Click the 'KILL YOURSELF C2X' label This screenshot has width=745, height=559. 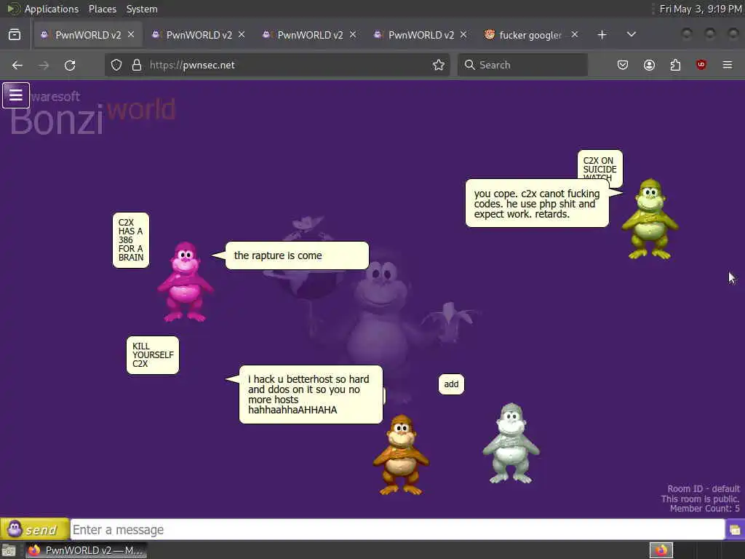(x=153, y=355)
